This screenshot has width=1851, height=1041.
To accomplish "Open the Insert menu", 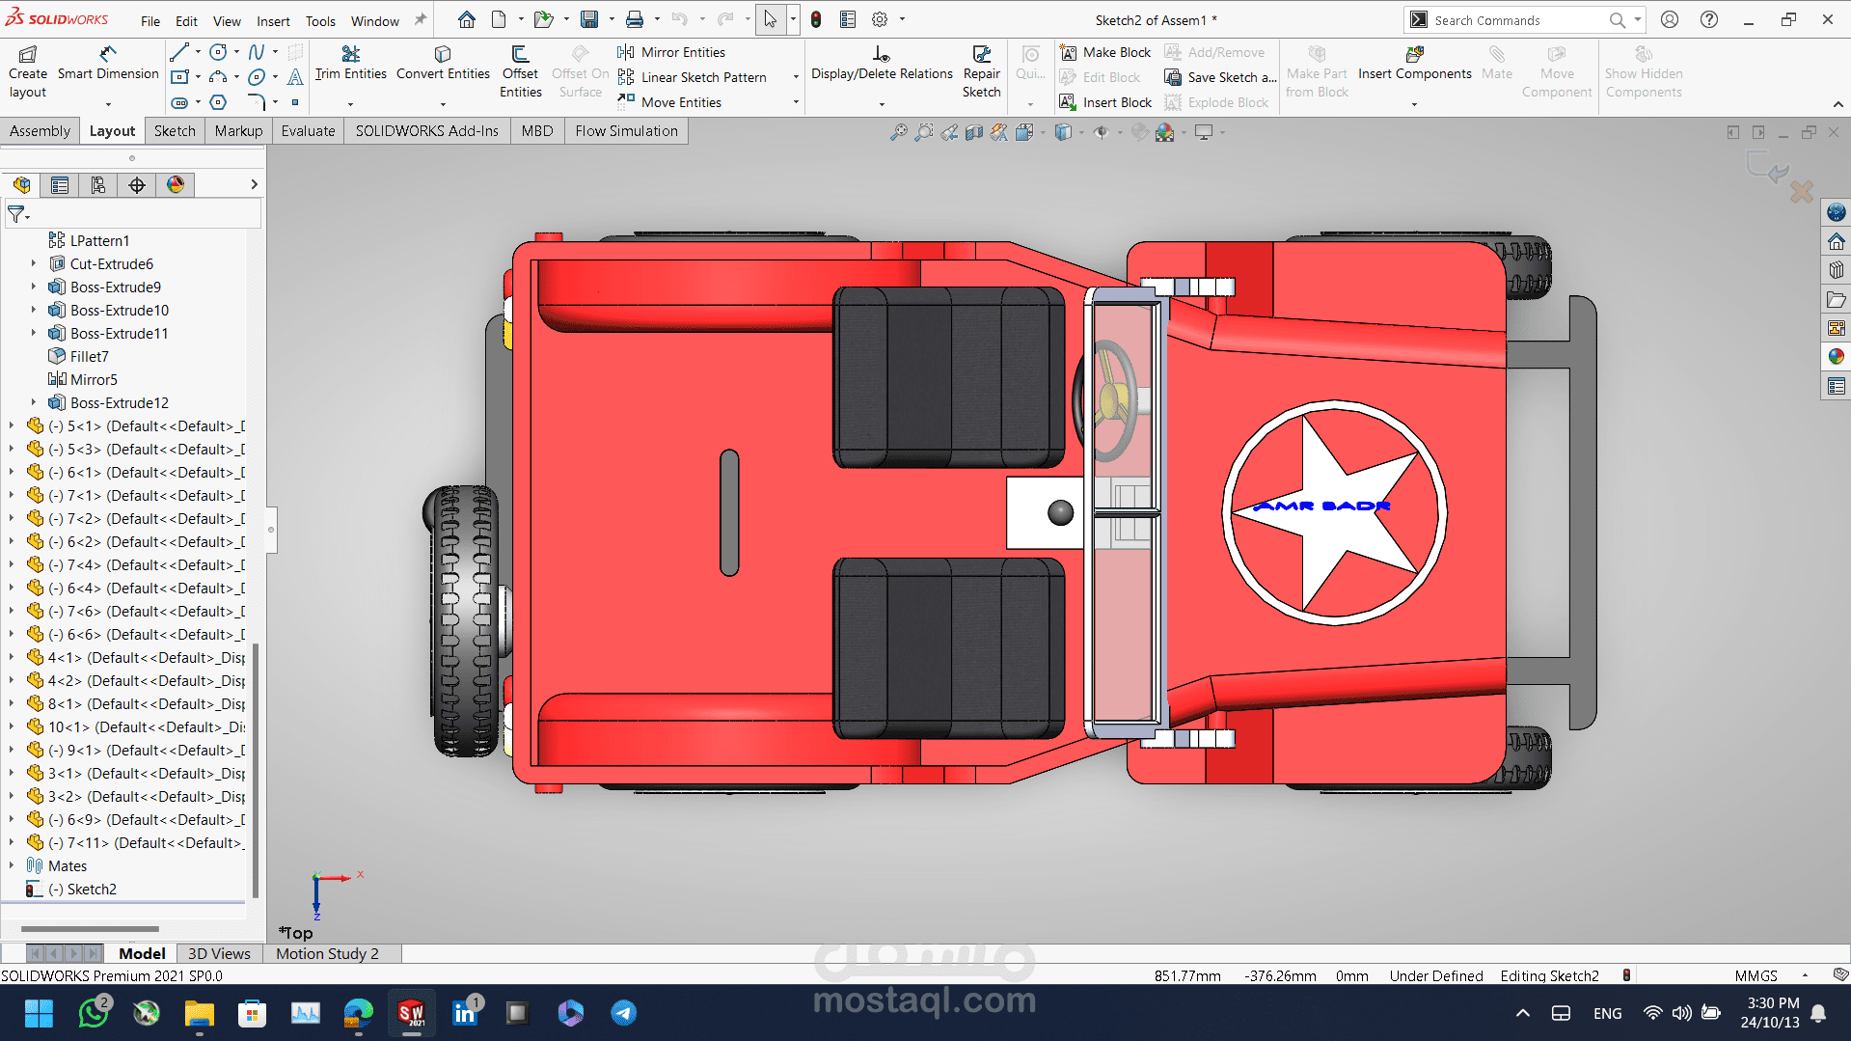I will click(x=273, y=20).
